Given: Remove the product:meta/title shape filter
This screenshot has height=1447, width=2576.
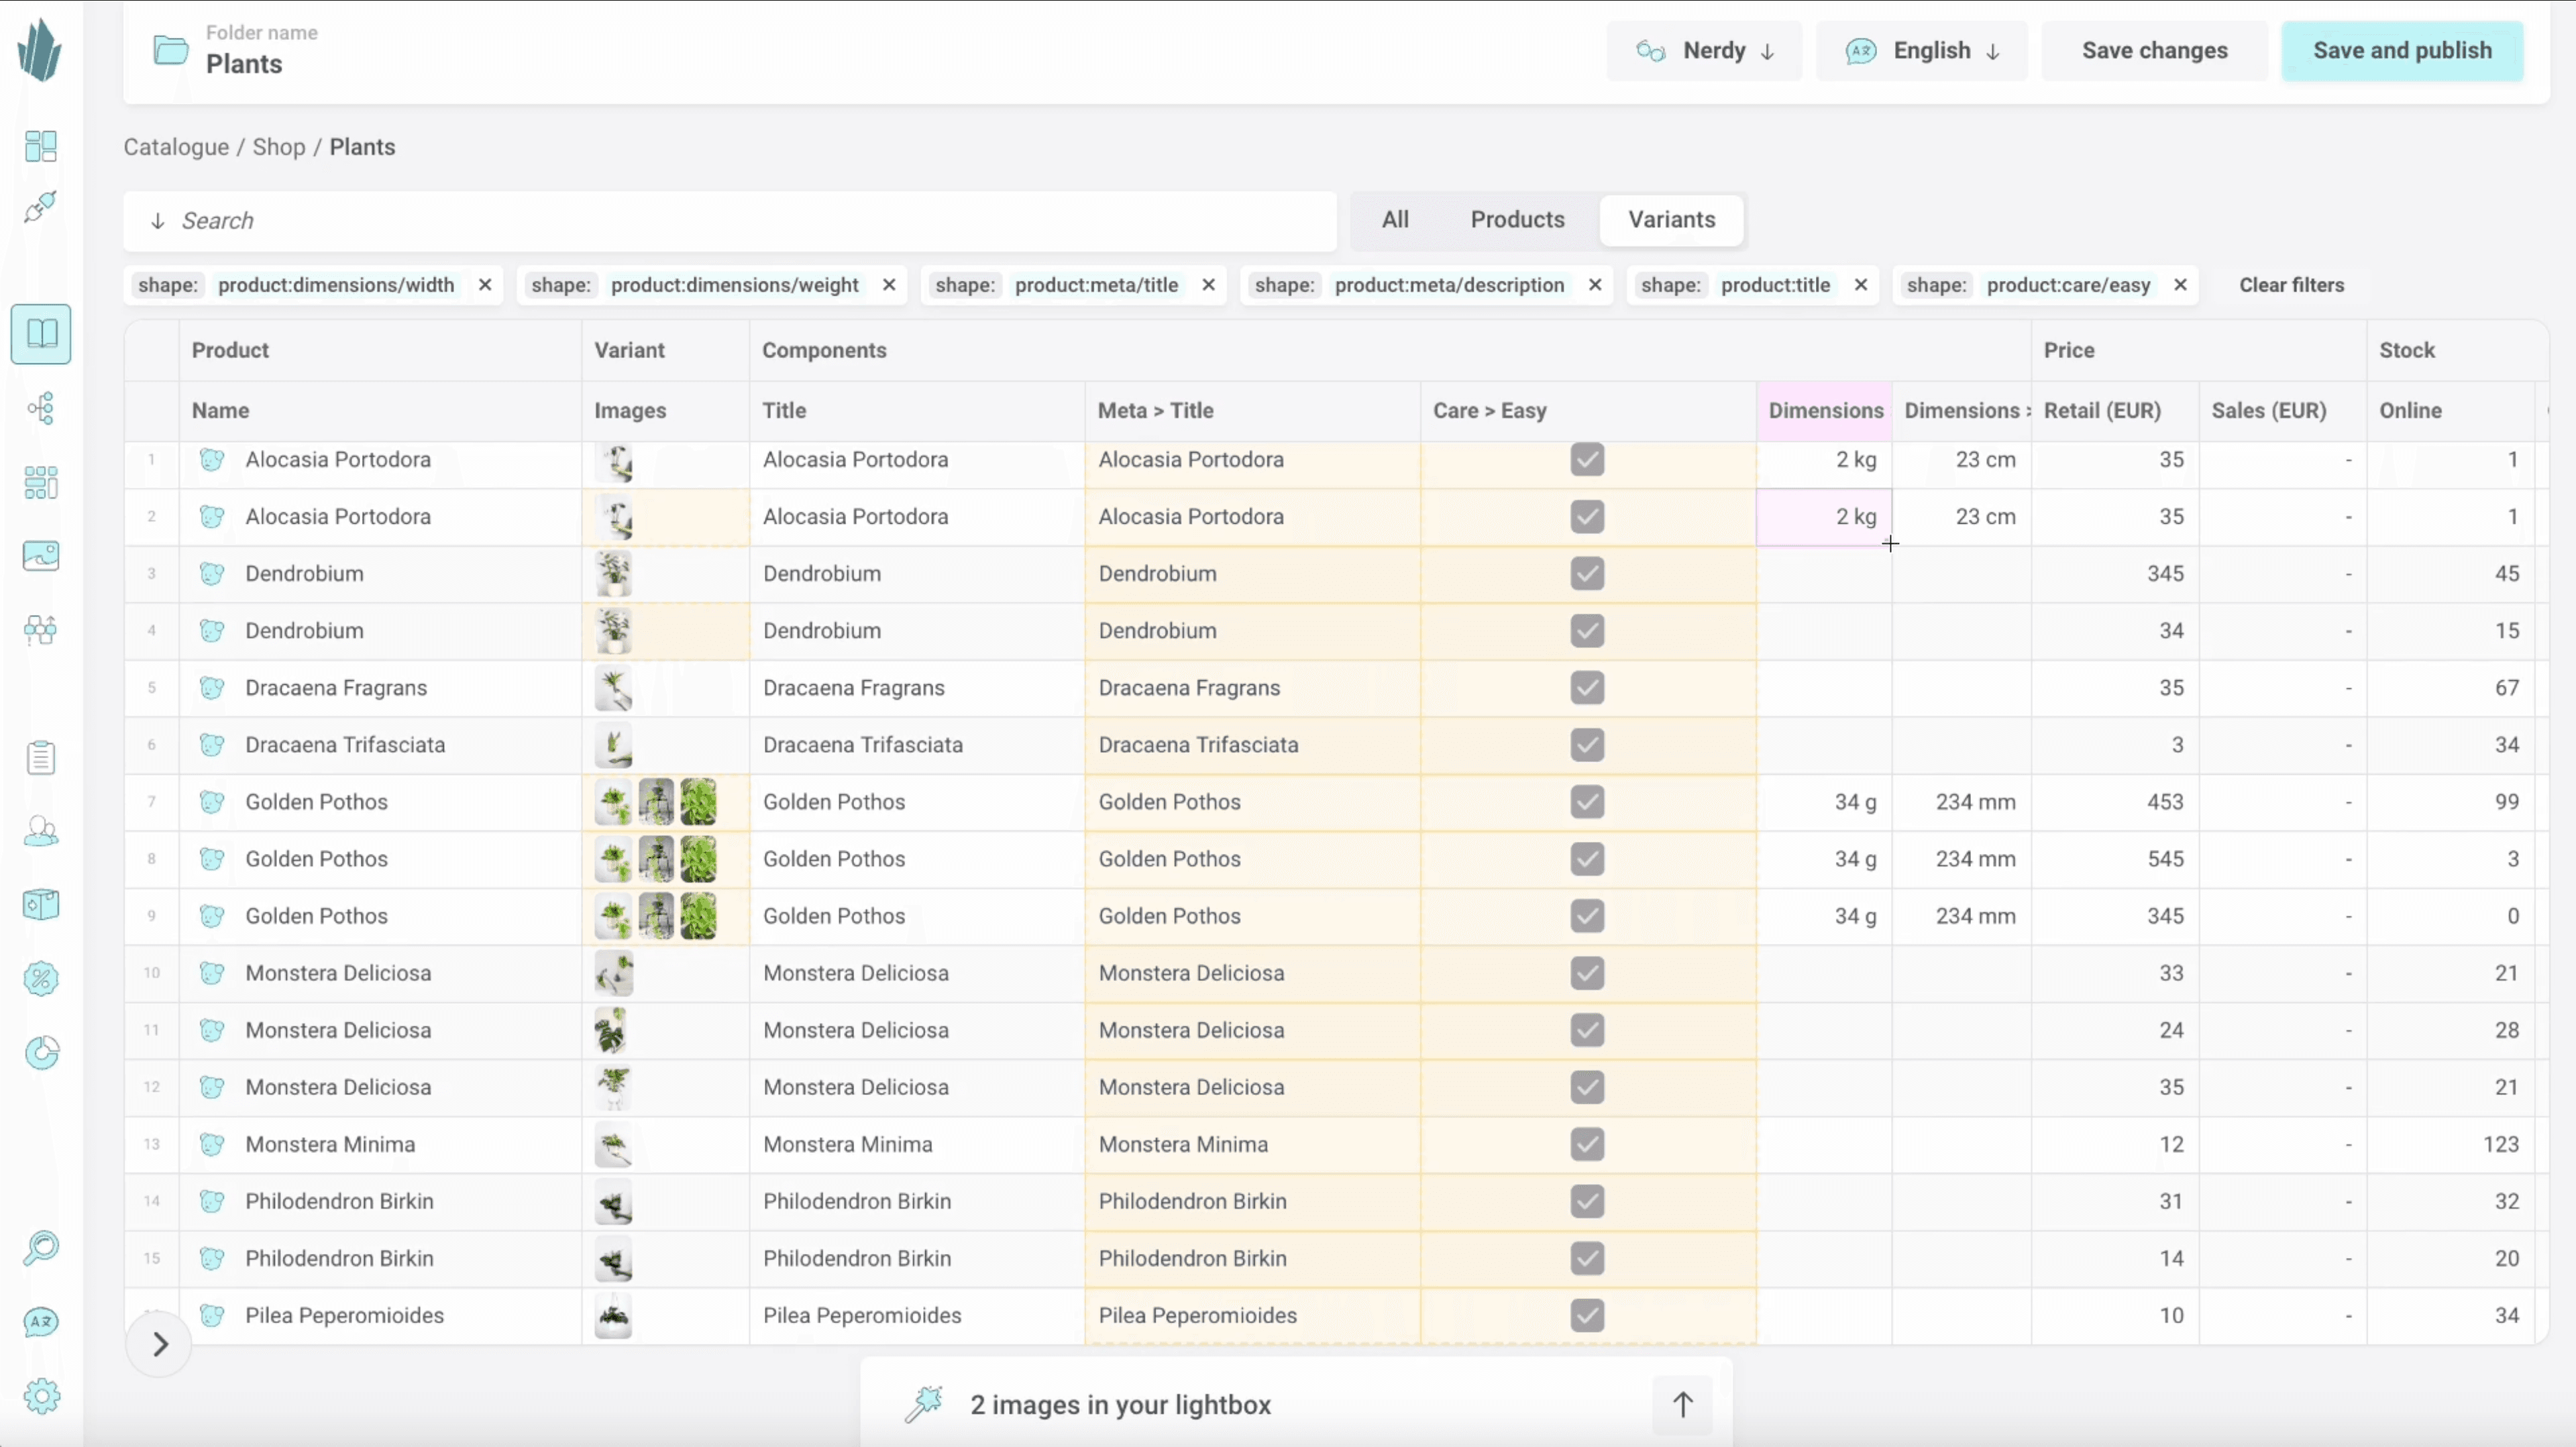Looking at the screenshot, I should 1208,285.
